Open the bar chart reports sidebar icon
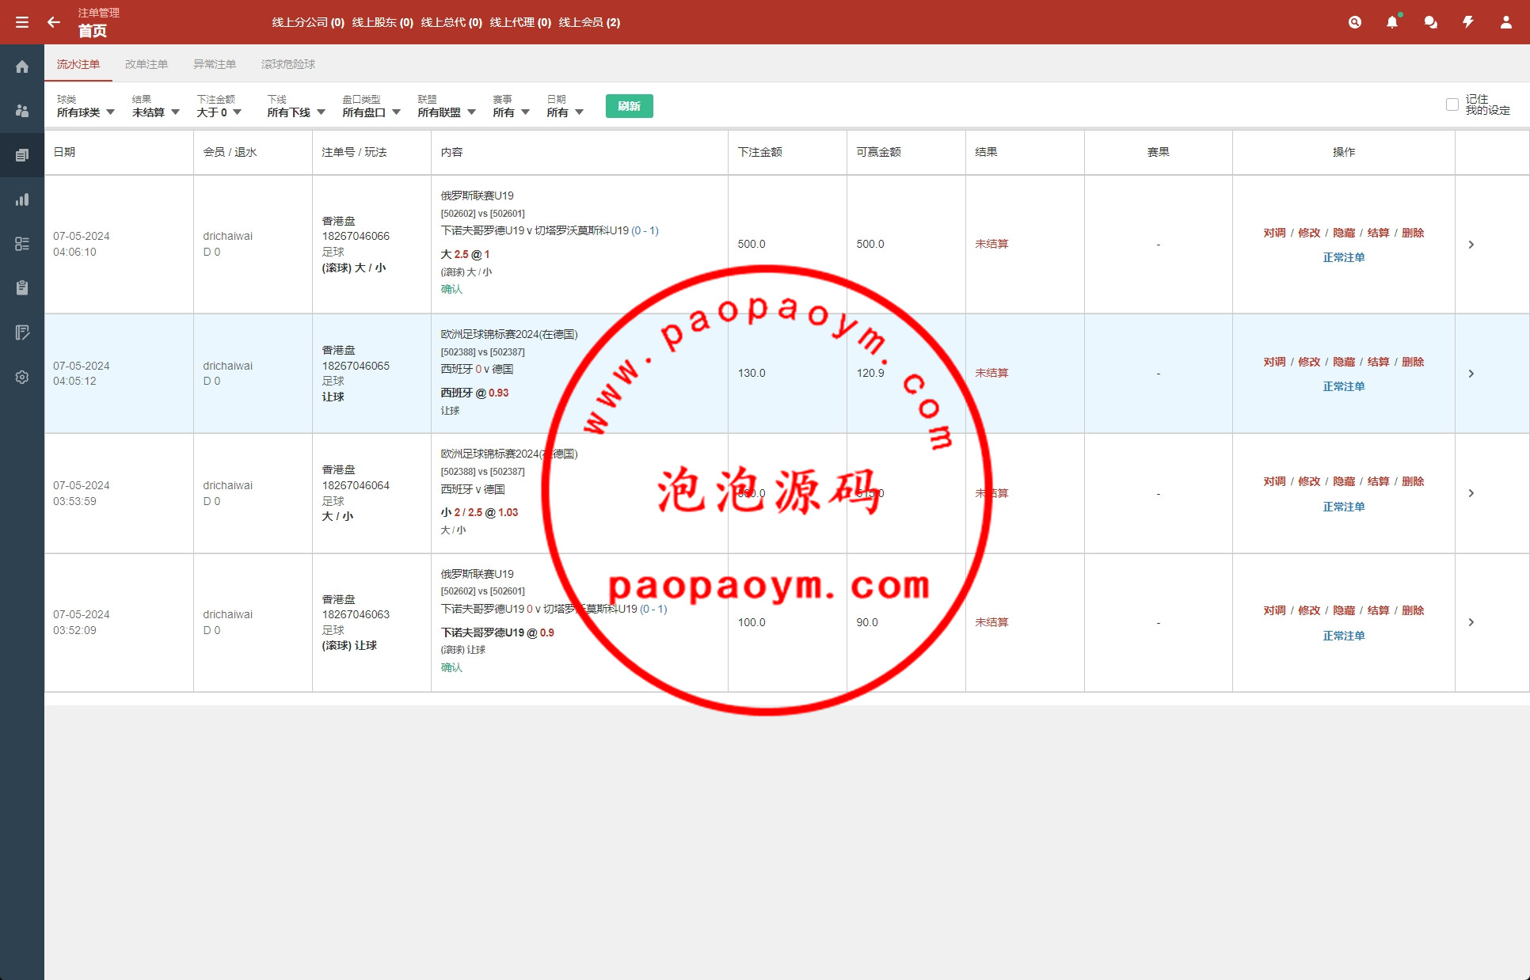This screenshot has width=1530, height=980. tap(22, 199)
